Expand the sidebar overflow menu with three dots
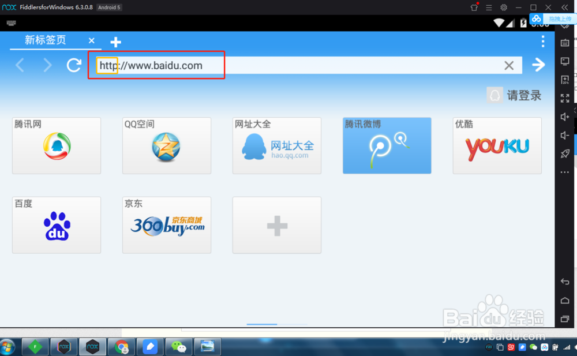577x356 pixels. pos(565,172)
